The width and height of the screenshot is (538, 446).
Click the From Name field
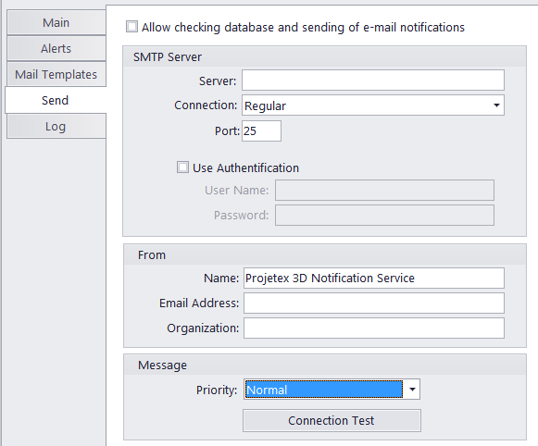(374, 278)
